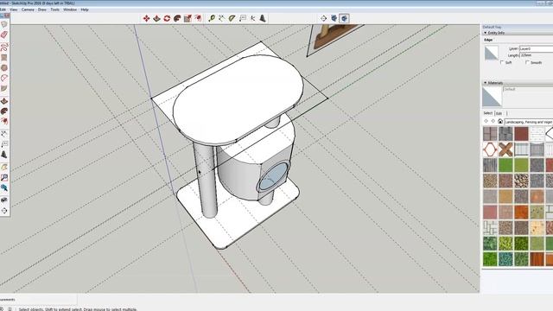Select the Circle/Polygon tool in left toolbar
The width and height of the screenshot is (553, 311).
point(4,67)
